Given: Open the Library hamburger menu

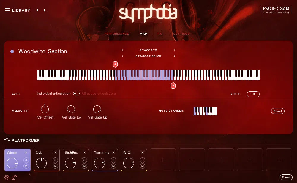Looking at the screenshot, I should (7, 10).
